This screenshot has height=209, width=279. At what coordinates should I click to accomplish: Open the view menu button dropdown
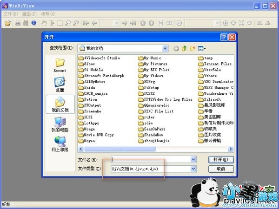202,48
